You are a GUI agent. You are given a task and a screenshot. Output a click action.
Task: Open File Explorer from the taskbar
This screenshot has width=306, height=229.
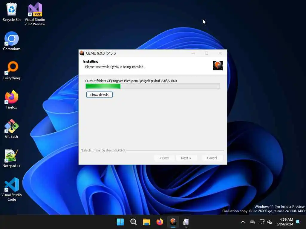(146, 222)
